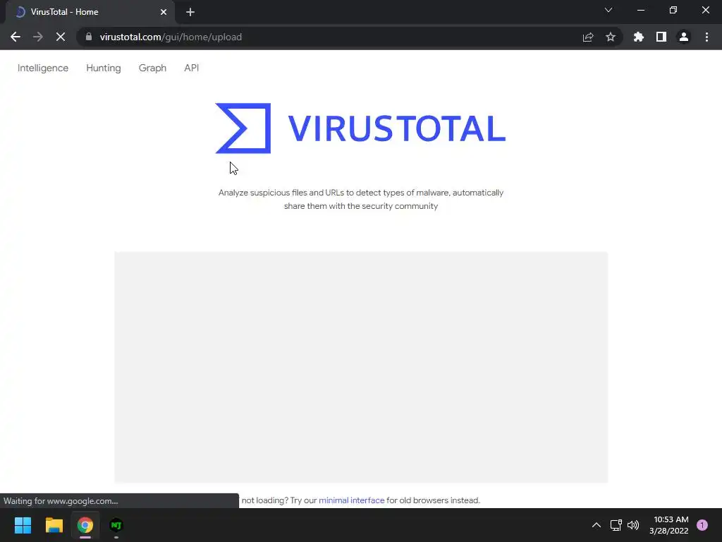
Task: Click the VirusTotal sigma logo
Action: coord(243,128)
